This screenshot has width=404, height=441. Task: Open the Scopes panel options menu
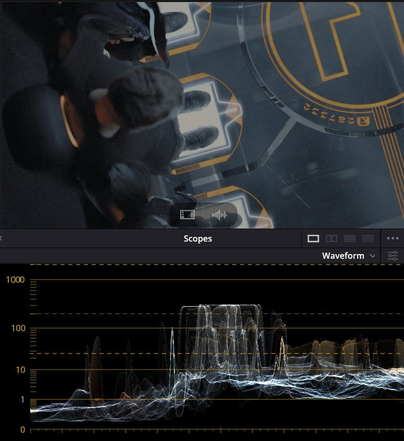pyautogui.click(x=393, y=238)
